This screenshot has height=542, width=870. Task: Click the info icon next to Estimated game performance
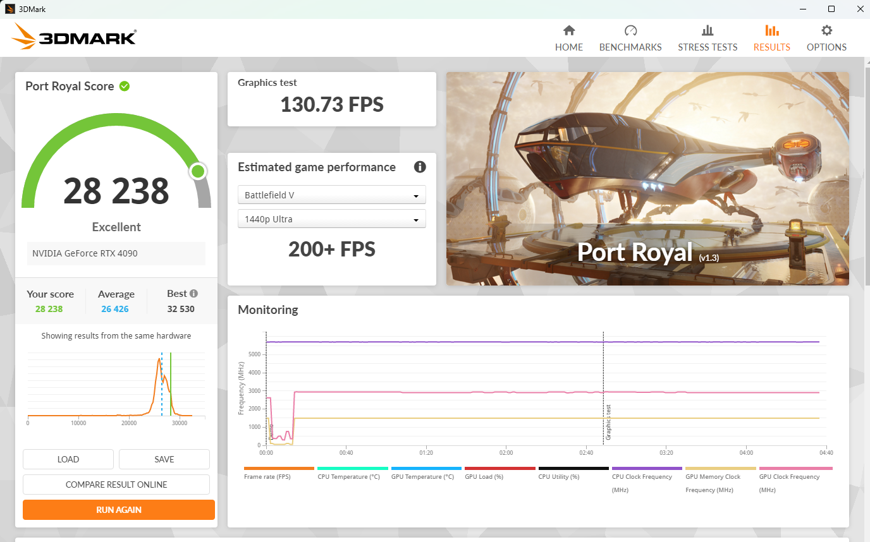pyautogui.click(x=420, y=167)
